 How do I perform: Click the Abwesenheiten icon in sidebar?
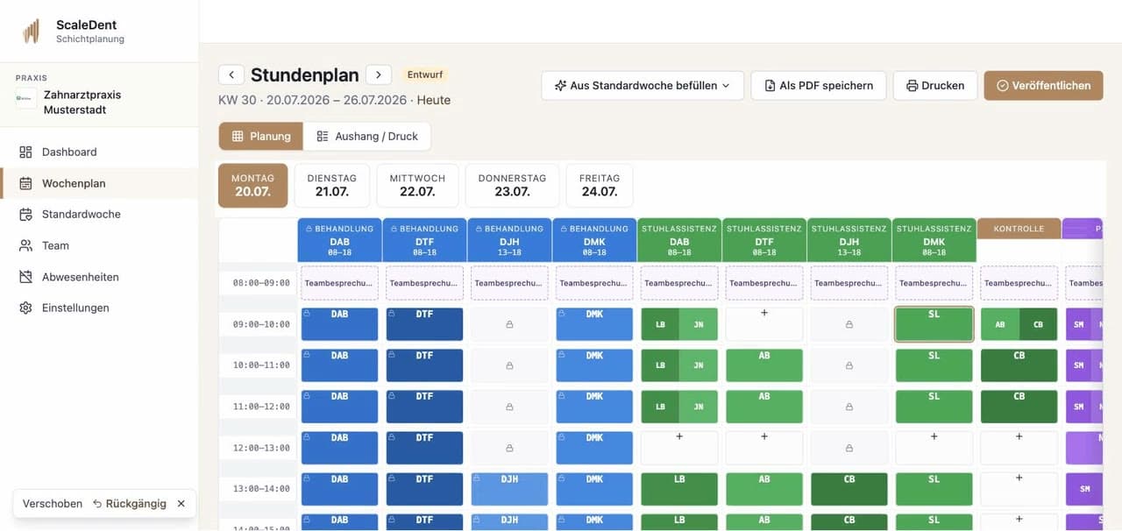(x=25, y=277)
